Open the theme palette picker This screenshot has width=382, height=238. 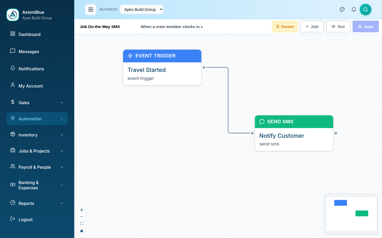[342, 9]
